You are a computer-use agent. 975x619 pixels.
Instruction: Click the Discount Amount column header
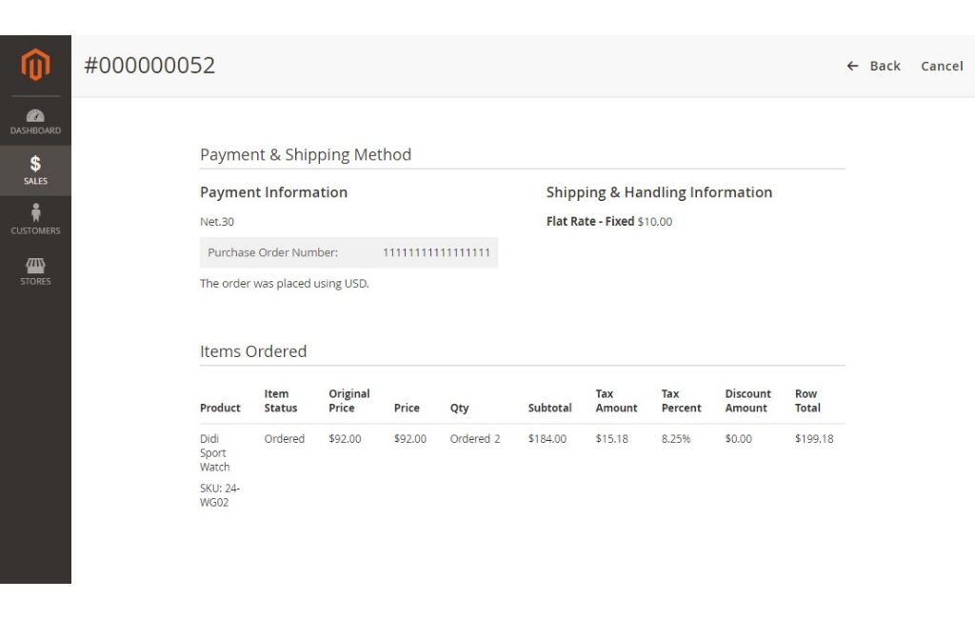pyautogui.click(x=748, y=401)
